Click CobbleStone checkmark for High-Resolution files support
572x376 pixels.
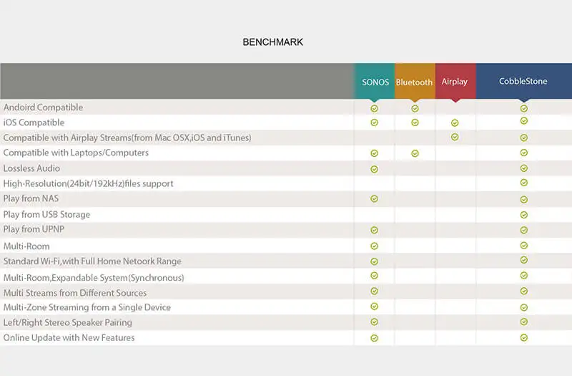click(524, 183)
